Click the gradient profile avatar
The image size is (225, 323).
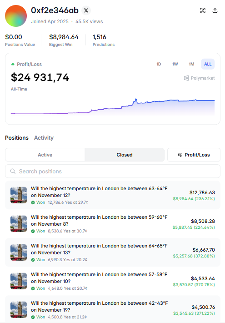[x=16, y=16]
